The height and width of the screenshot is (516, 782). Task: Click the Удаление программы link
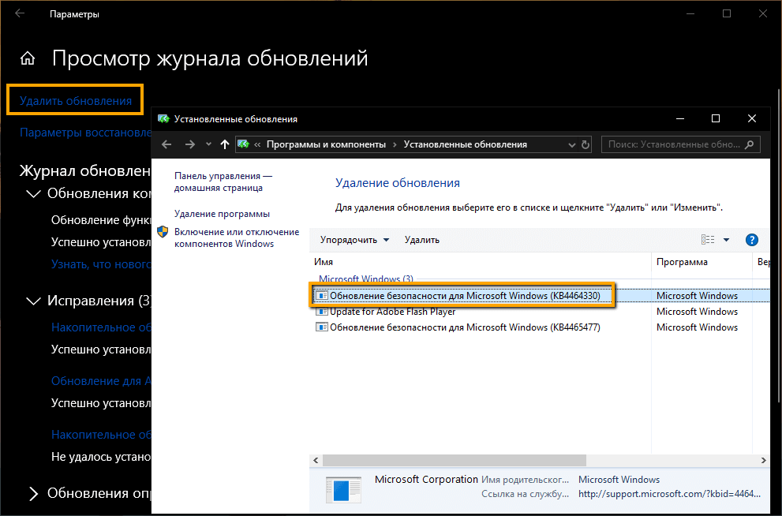pos(222,214)
